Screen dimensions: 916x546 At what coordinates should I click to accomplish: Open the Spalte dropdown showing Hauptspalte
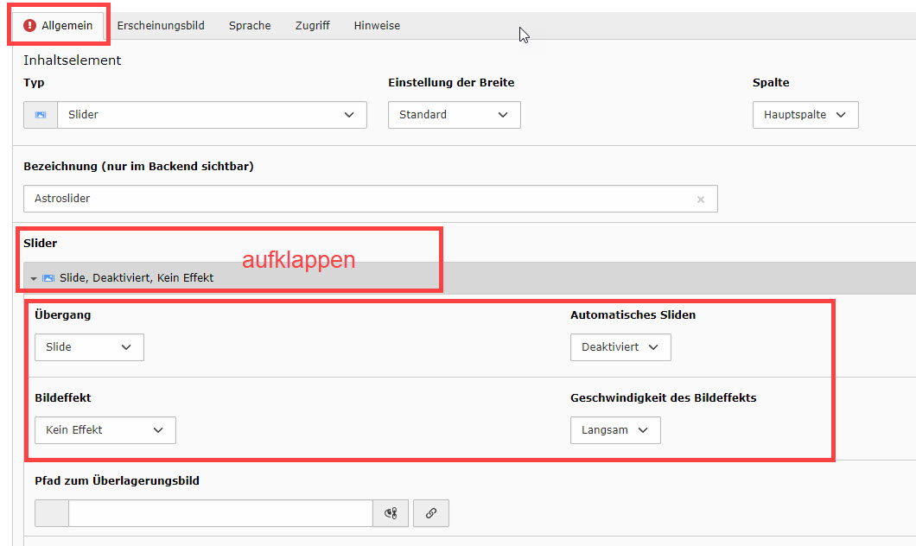(805, 115)
